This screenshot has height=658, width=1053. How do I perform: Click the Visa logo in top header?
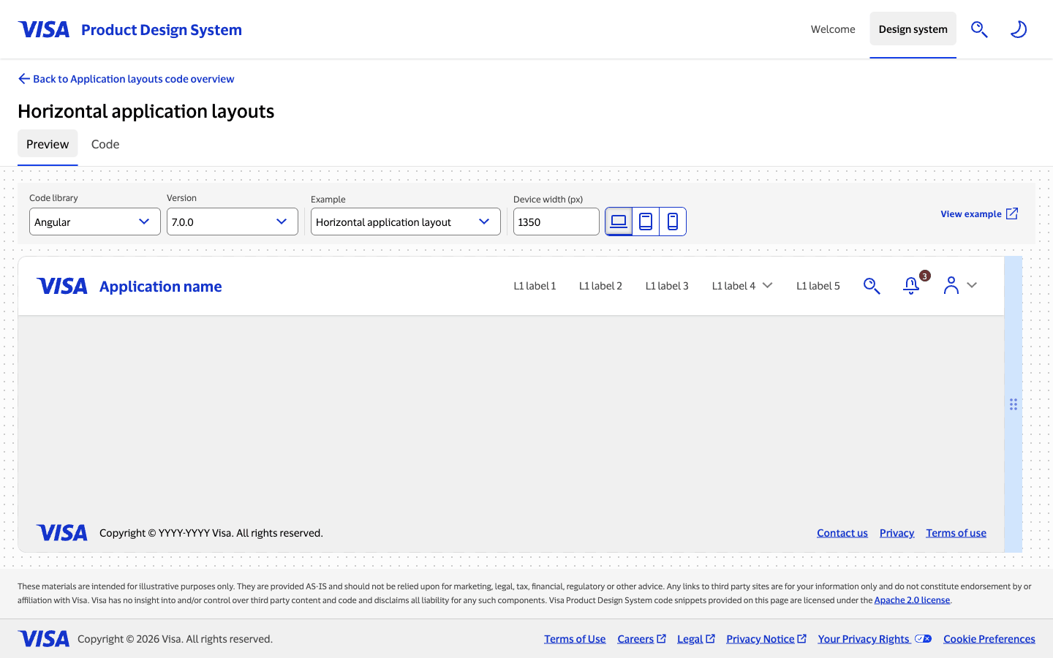[x=44, y=29]
